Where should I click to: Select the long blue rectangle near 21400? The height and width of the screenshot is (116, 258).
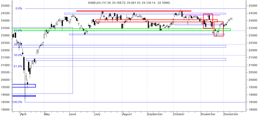click(126, 60)
